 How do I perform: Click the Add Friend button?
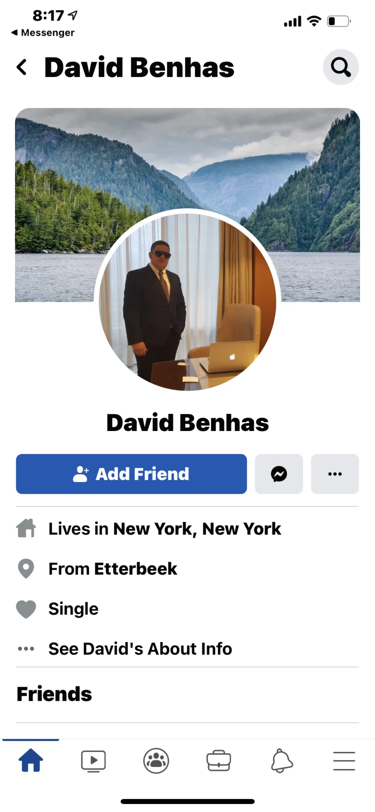(131, 474)
